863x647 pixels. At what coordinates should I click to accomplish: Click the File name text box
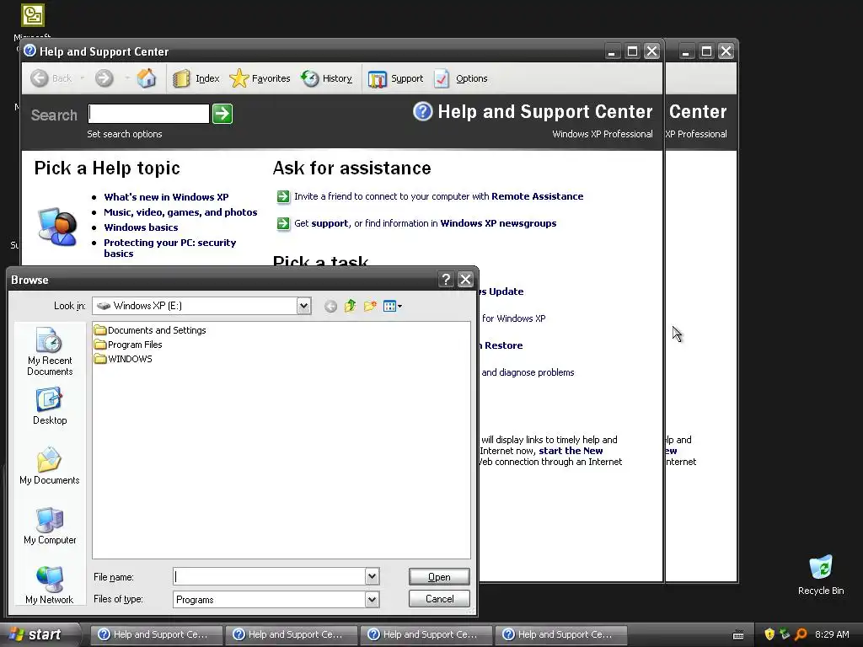269,576
